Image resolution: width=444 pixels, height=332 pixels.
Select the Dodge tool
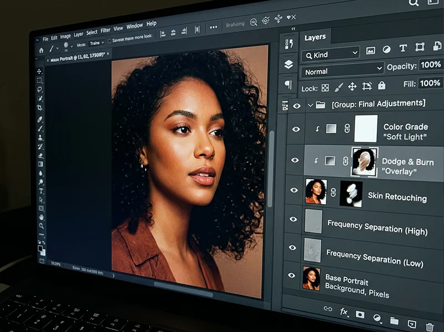tap(41, 182)
